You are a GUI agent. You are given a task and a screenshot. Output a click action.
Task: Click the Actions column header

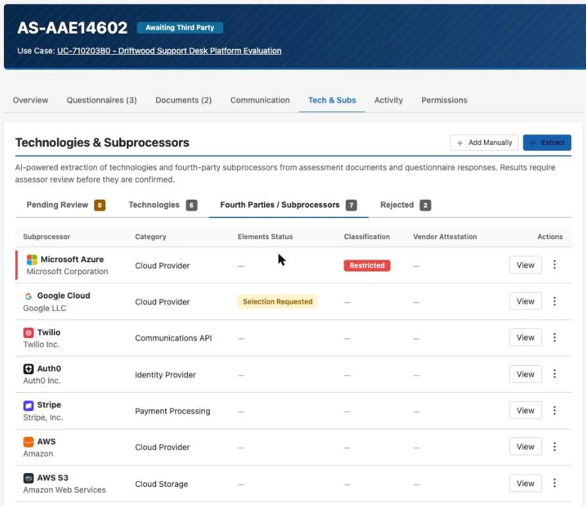(550, 237)
